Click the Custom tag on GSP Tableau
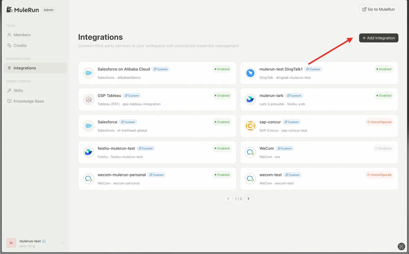409x254 pixels. tap(132, 96)
